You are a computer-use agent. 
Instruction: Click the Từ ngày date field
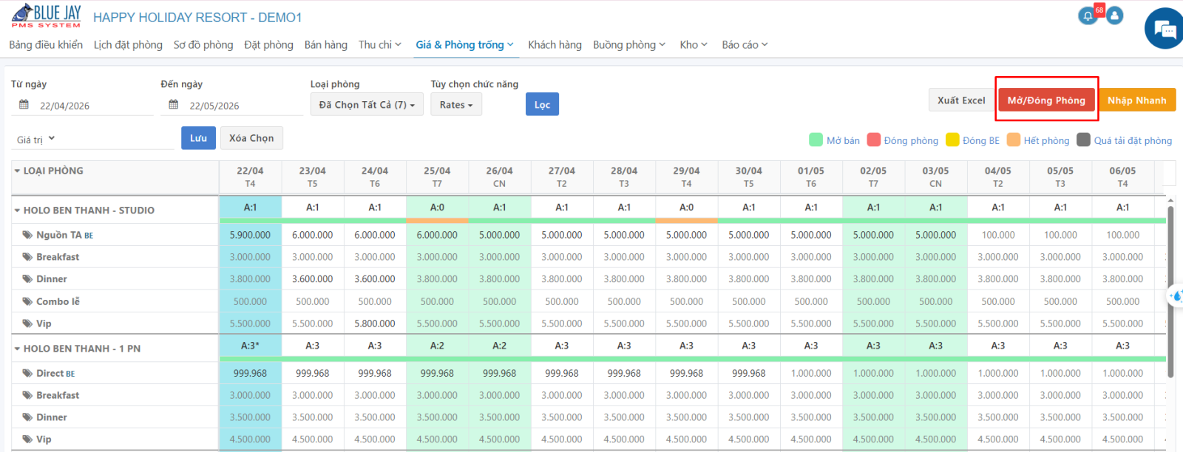[x=82, y=105]
